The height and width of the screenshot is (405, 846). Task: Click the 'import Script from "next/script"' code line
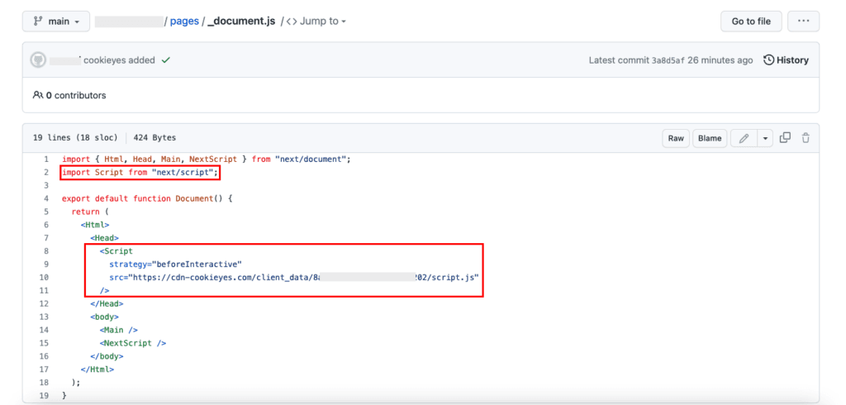coord(140,172)
